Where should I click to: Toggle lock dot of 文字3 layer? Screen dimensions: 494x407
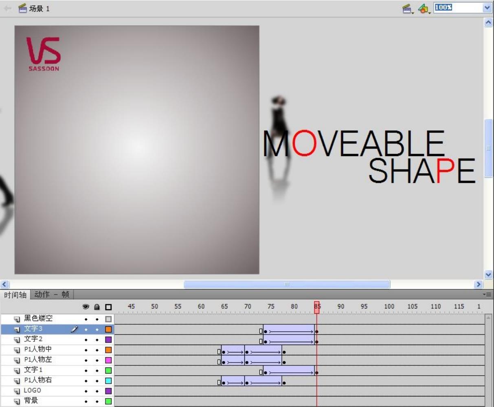pyautogui.click(x=97, y=329)
